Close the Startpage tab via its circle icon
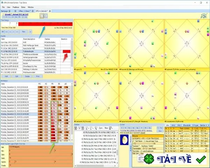Viewport: 210px width, 168px height. click(x=9, y=11)
